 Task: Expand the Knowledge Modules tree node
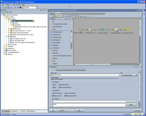point(4,52)
